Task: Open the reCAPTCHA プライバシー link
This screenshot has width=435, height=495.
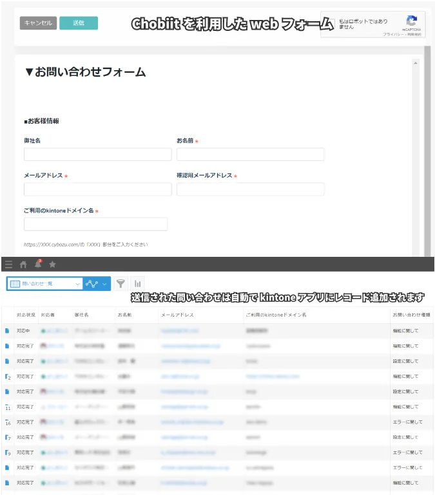Action: click(x=394, y=34)
